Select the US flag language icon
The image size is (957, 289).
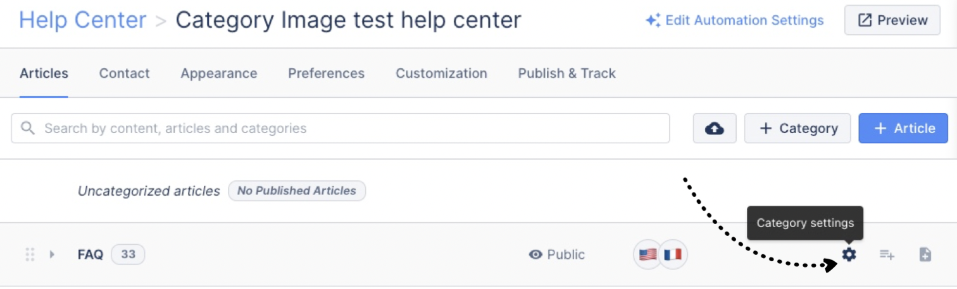tap(647, 254)
